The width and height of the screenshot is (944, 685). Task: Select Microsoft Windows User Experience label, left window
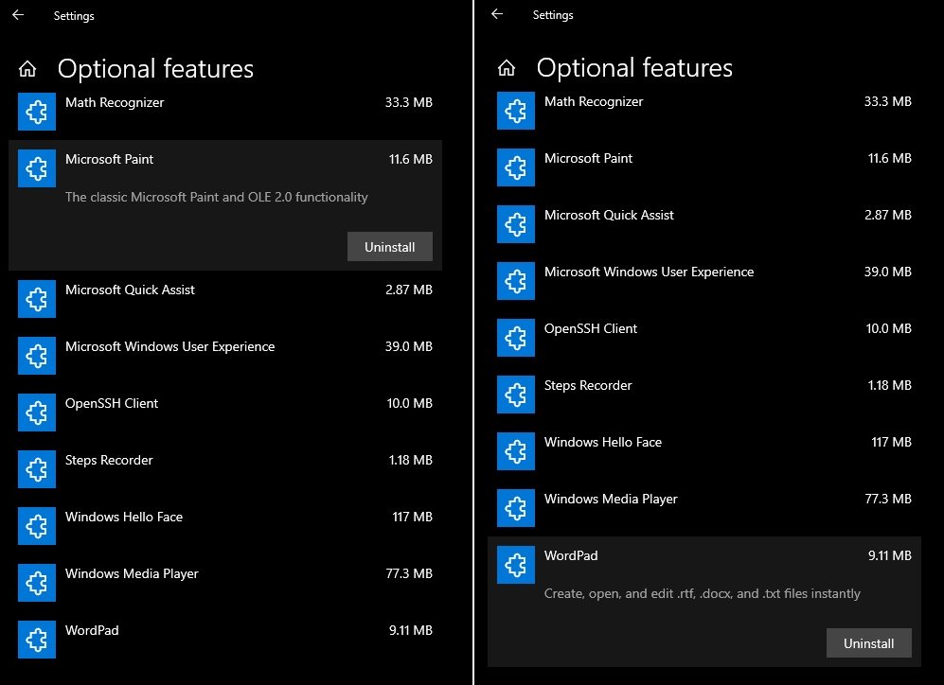(x=169, y=346)
